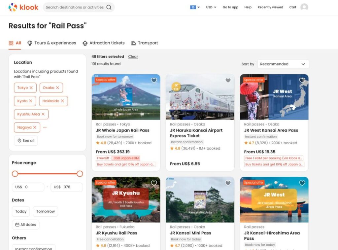
Task: Focus the search destinations or activities field
Action: pos(75,7)
